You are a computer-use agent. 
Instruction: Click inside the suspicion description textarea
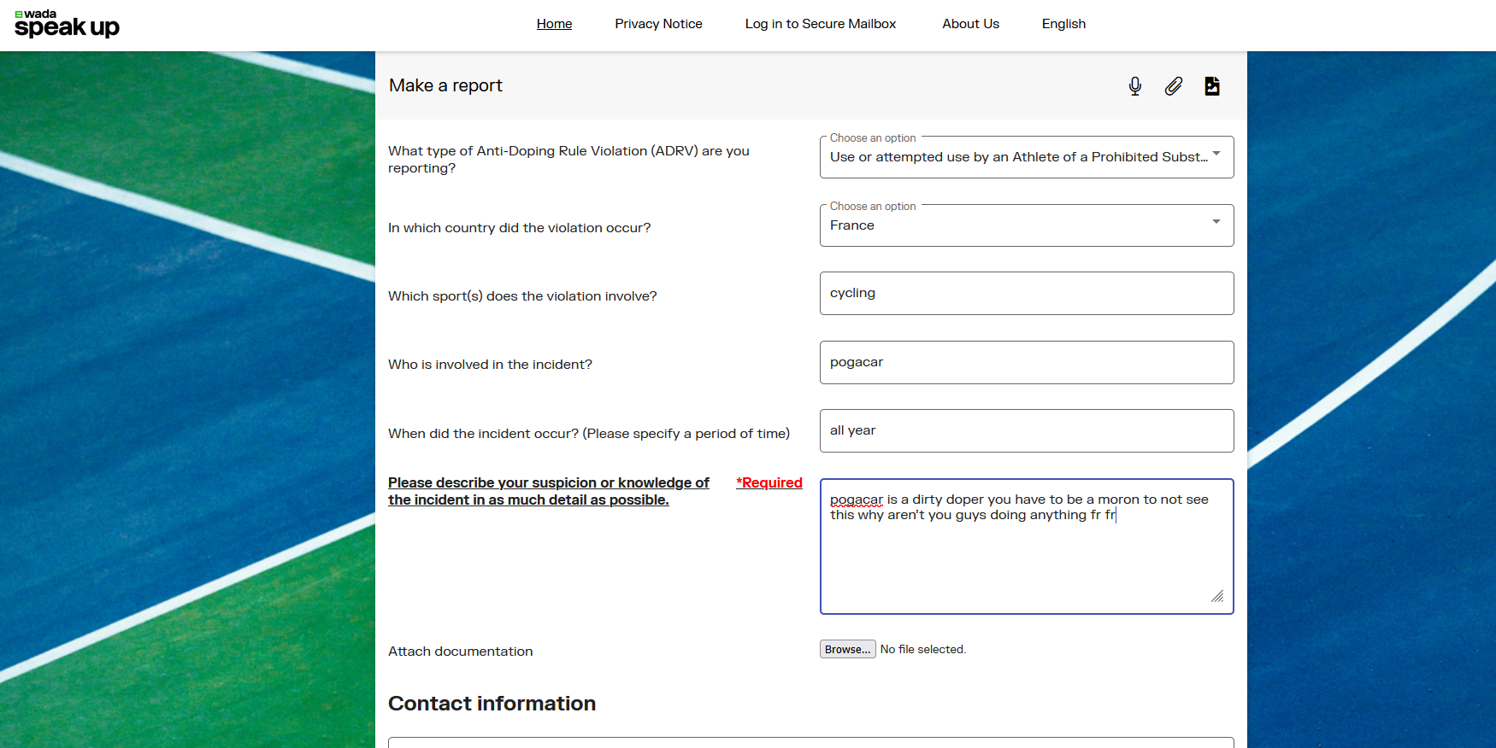(1027, 546)
